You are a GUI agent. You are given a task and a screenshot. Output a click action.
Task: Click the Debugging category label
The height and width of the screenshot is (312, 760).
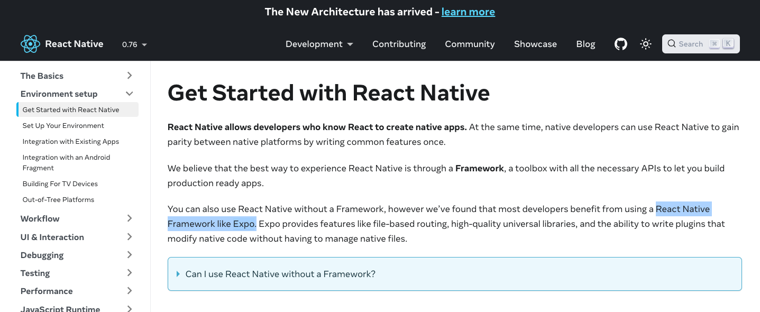[x=42, y=255]
